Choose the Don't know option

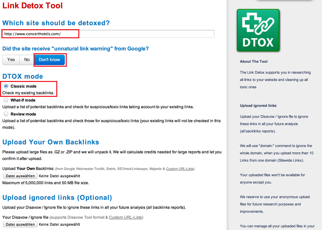(49, 60)
